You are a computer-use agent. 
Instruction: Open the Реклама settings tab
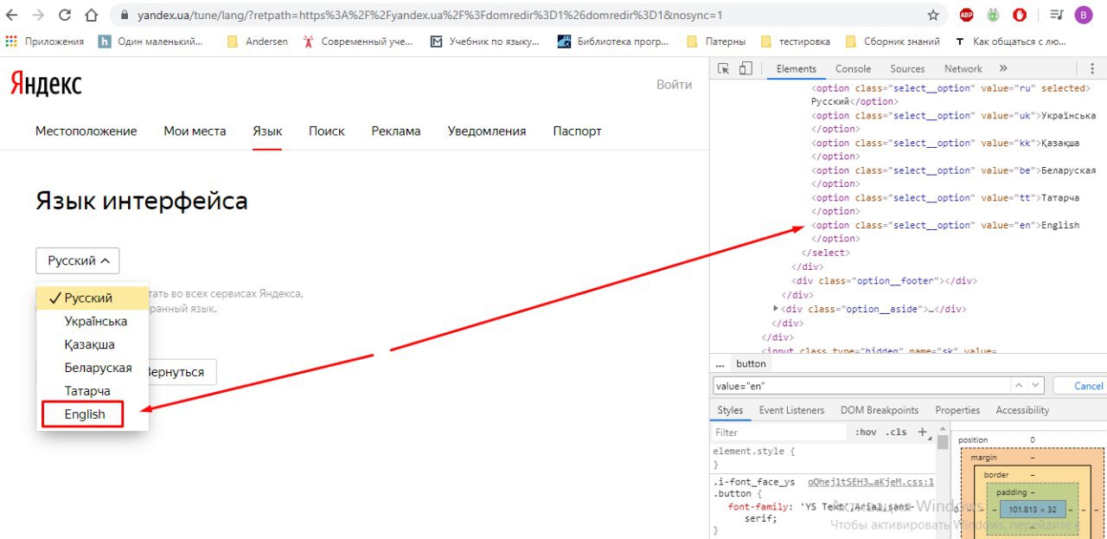[x=396, y=131]
